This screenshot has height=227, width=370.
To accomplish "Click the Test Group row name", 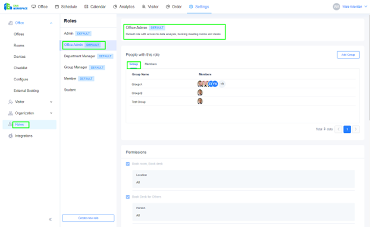I will 139,102.
